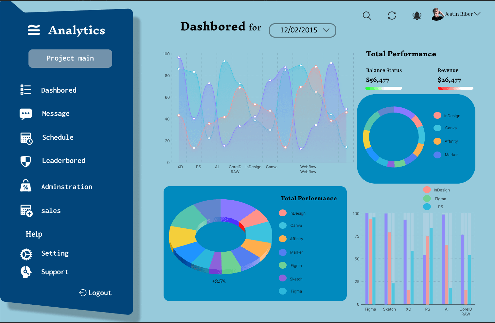Click the Setting gear icon
The image size is (495, 323).
pyautogui.click(x=26, y=254)
